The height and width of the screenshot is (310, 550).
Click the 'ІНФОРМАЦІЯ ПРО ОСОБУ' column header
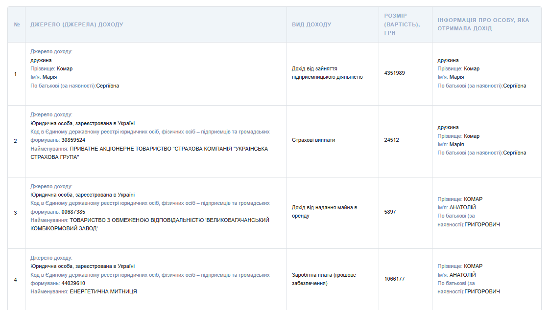pos(486,24)
